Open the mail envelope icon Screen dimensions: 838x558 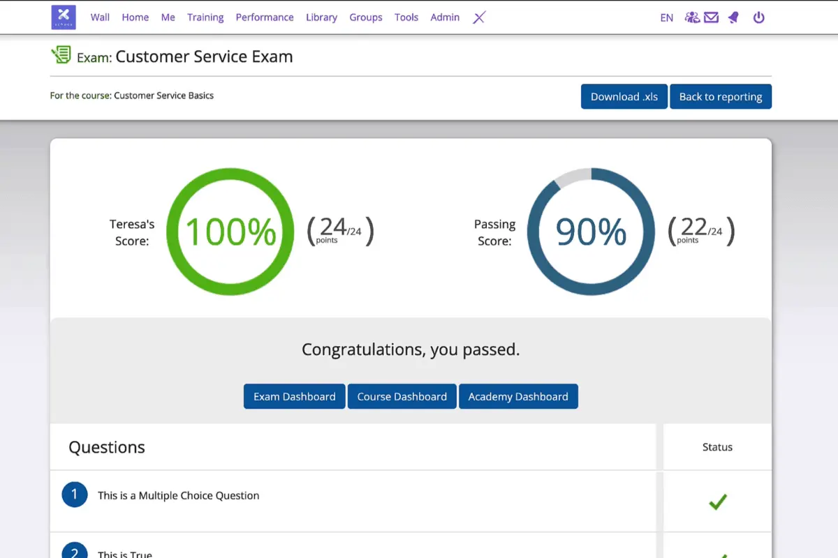711,17
